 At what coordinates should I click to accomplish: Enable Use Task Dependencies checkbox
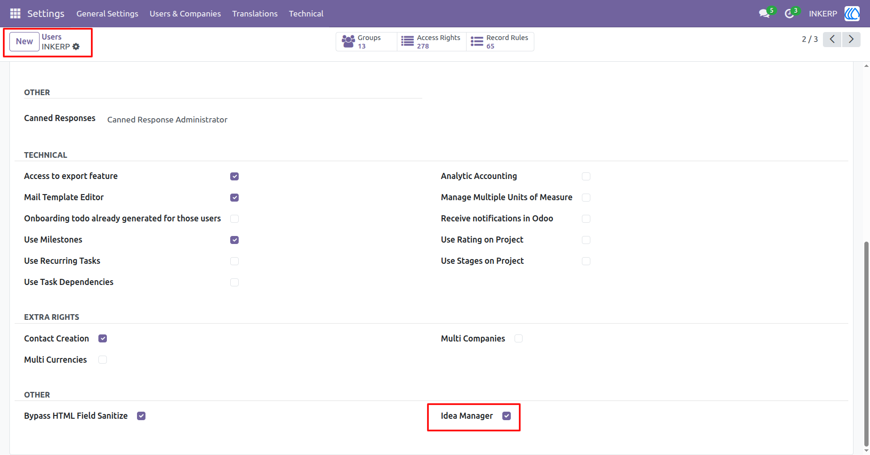point(234,282)
